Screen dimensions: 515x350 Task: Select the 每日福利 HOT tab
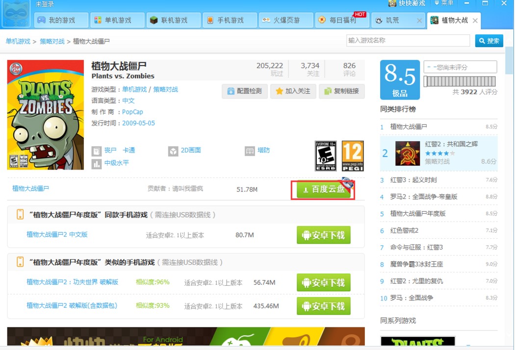tap(342, 21)
